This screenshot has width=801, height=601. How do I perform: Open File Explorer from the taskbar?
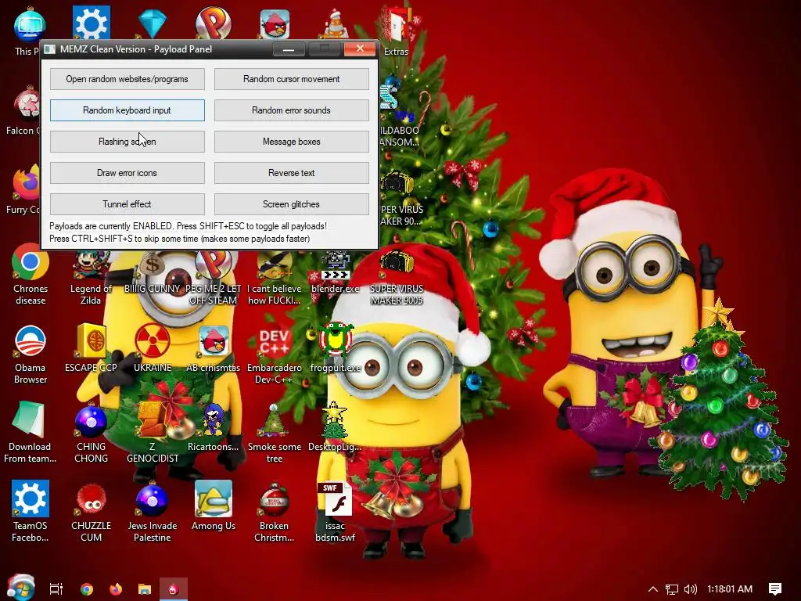pyautogui.click(x=145, y=589)
